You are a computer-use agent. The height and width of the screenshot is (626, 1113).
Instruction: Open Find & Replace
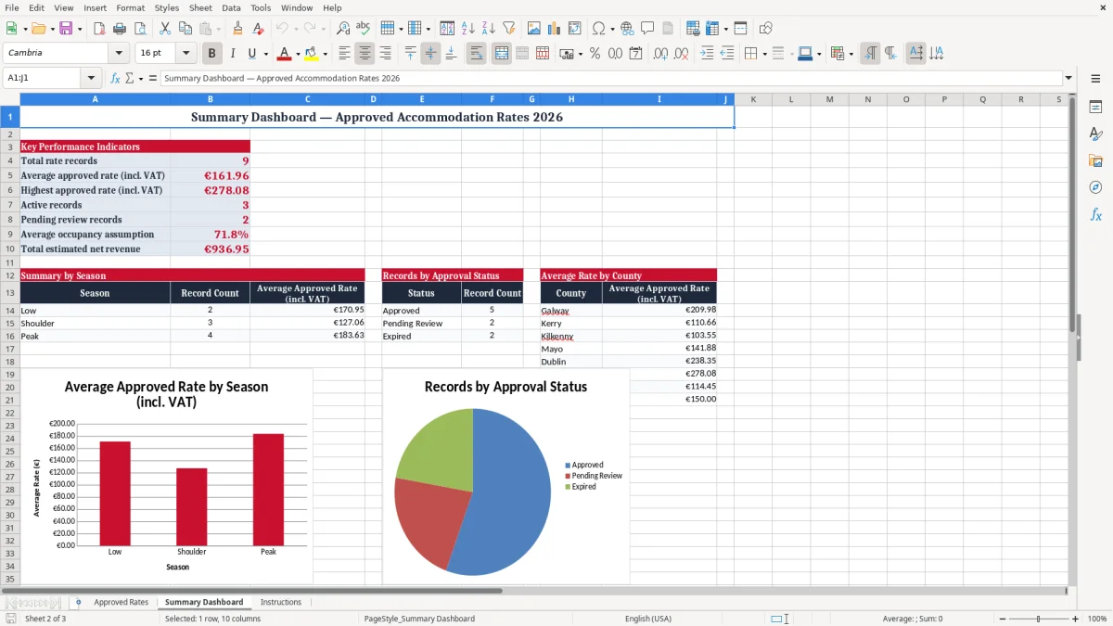(x=343, y=29)
